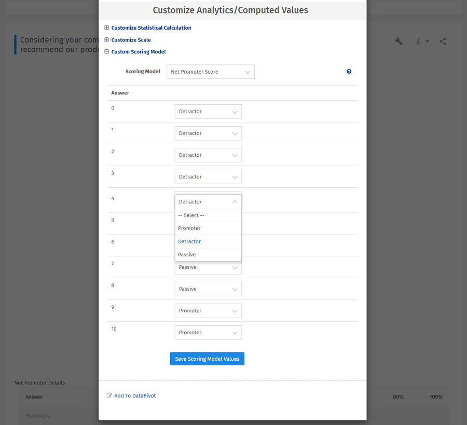Image resolution: width=467 pixels, height=425 pixels.
Task: Click the Save Scoring Model Values button
Action: tap(207, 359)
